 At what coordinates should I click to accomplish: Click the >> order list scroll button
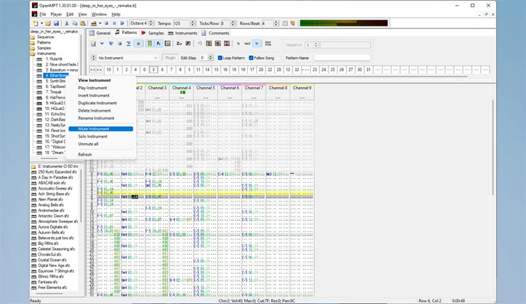99,70
